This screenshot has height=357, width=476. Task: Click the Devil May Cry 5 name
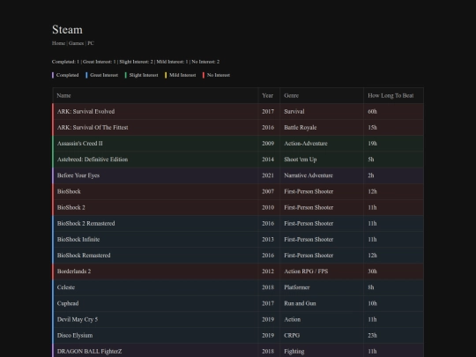pyautogui.click(x=78, y=319)
